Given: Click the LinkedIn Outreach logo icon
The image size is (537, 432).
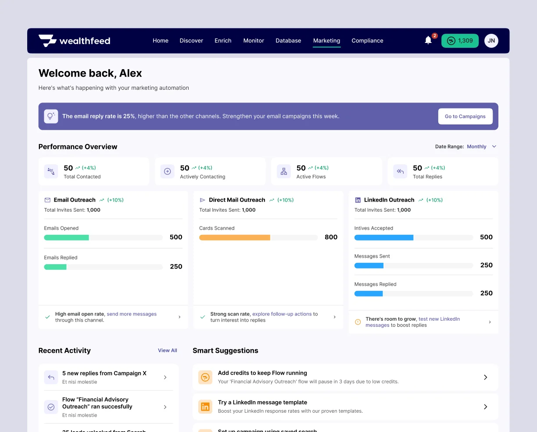Looking at the screenshot, I should [x=358, y=200].
